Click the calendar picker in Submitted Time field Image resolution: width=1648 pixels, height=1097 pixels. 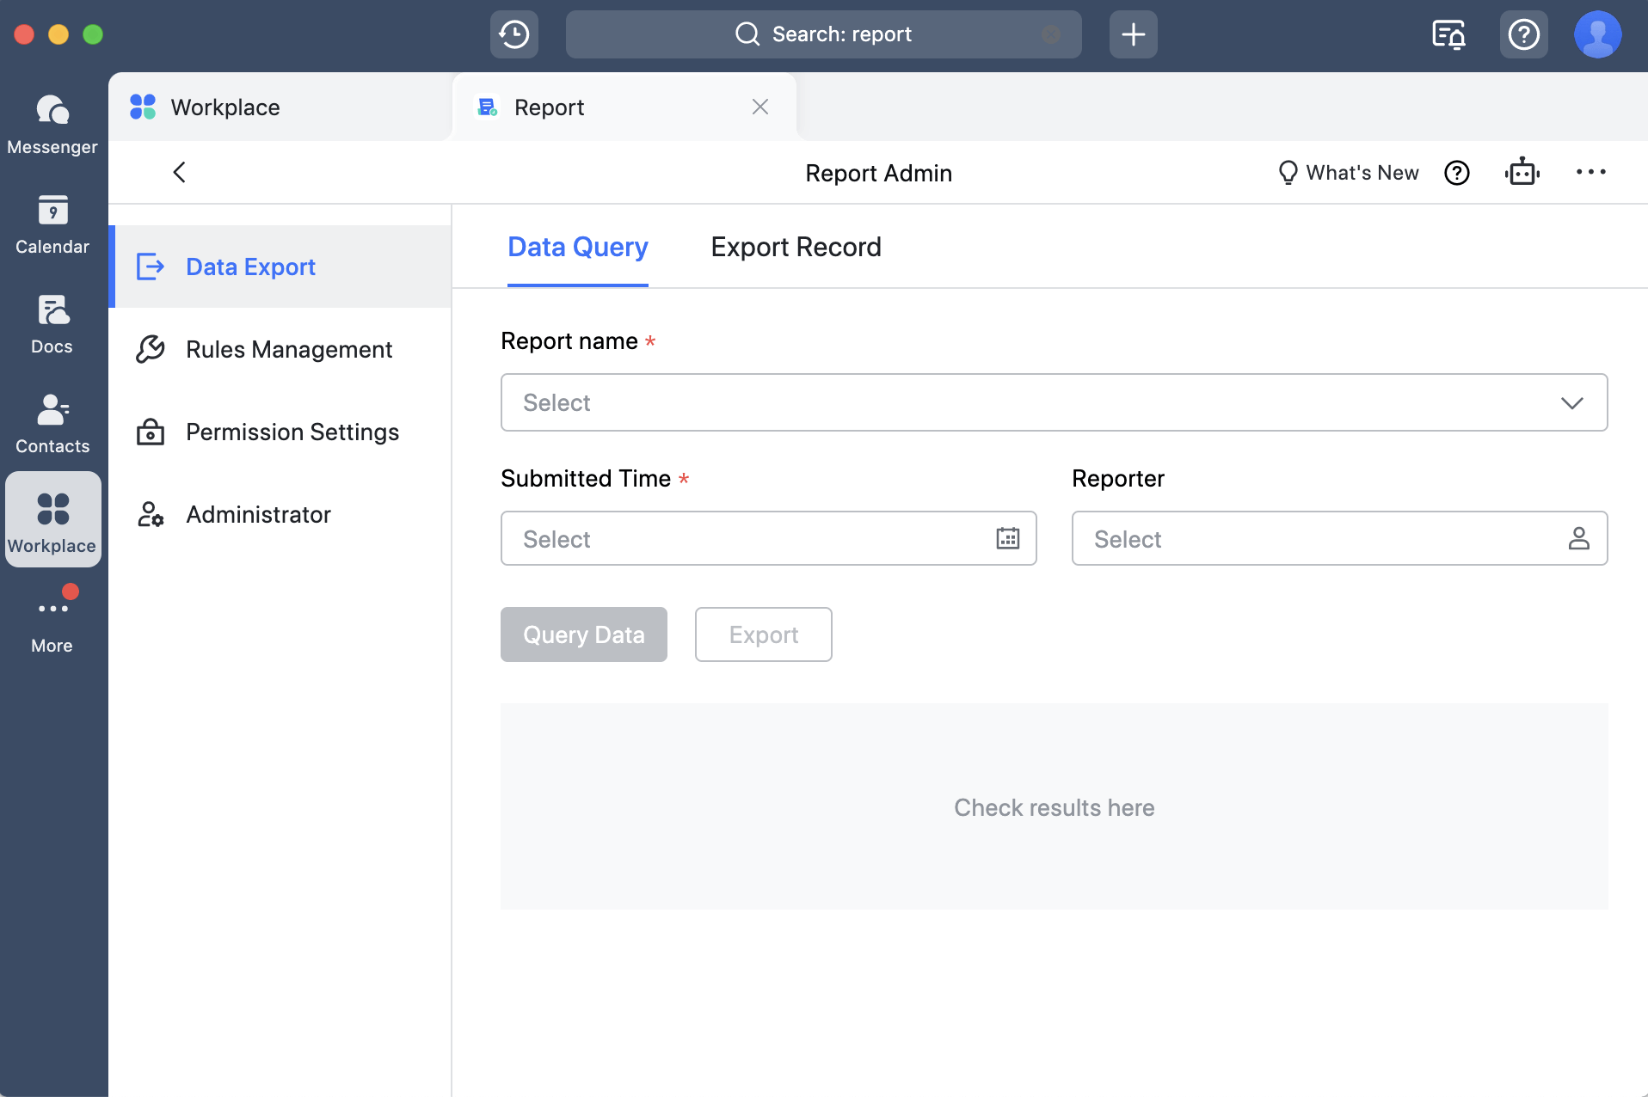tap(1007, 538)
